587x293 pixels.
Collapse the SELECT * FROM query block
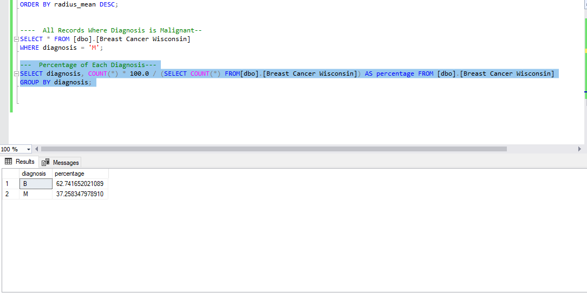click(x=16, y=39)
